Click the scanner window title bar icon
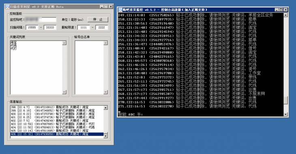This screenshot has height=154, width=296. 7,6
